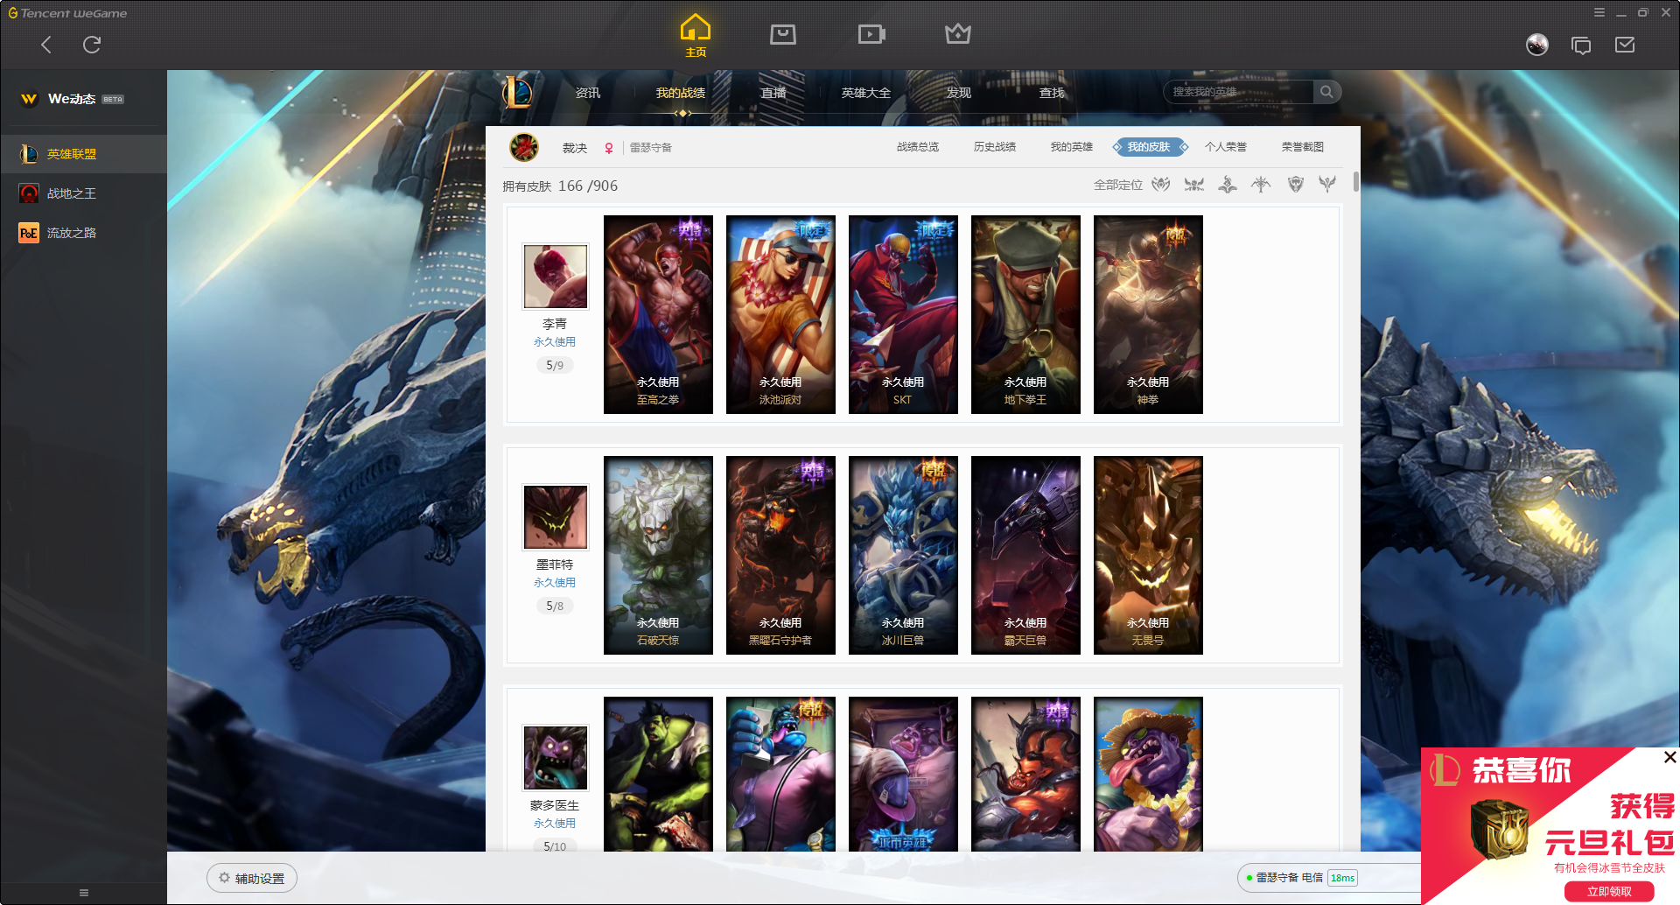Refresh the page with the reload icon
Image resolution: width=1680 pixels, height=905 pixels.
click(92, 45)
